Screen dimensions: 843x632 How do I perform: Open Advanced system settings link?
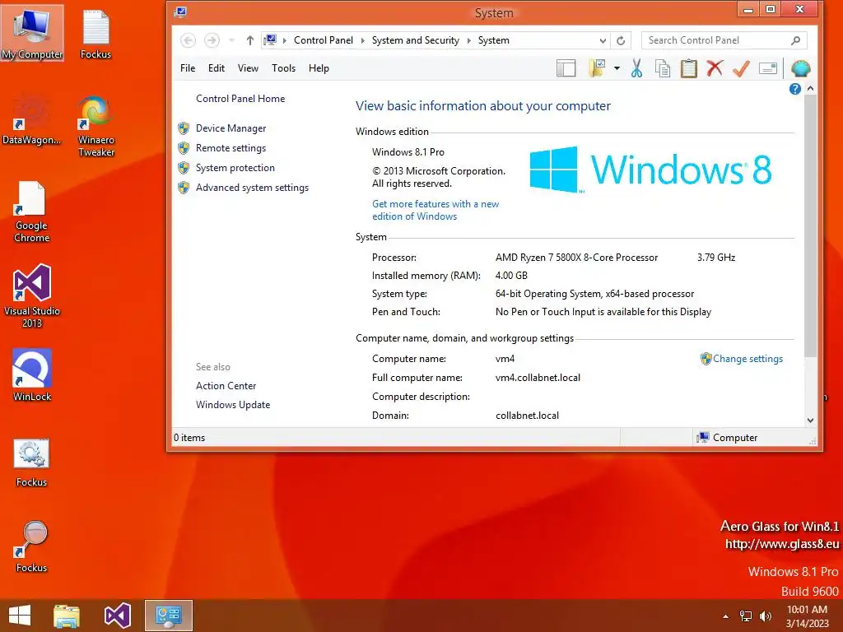point(252,188)
